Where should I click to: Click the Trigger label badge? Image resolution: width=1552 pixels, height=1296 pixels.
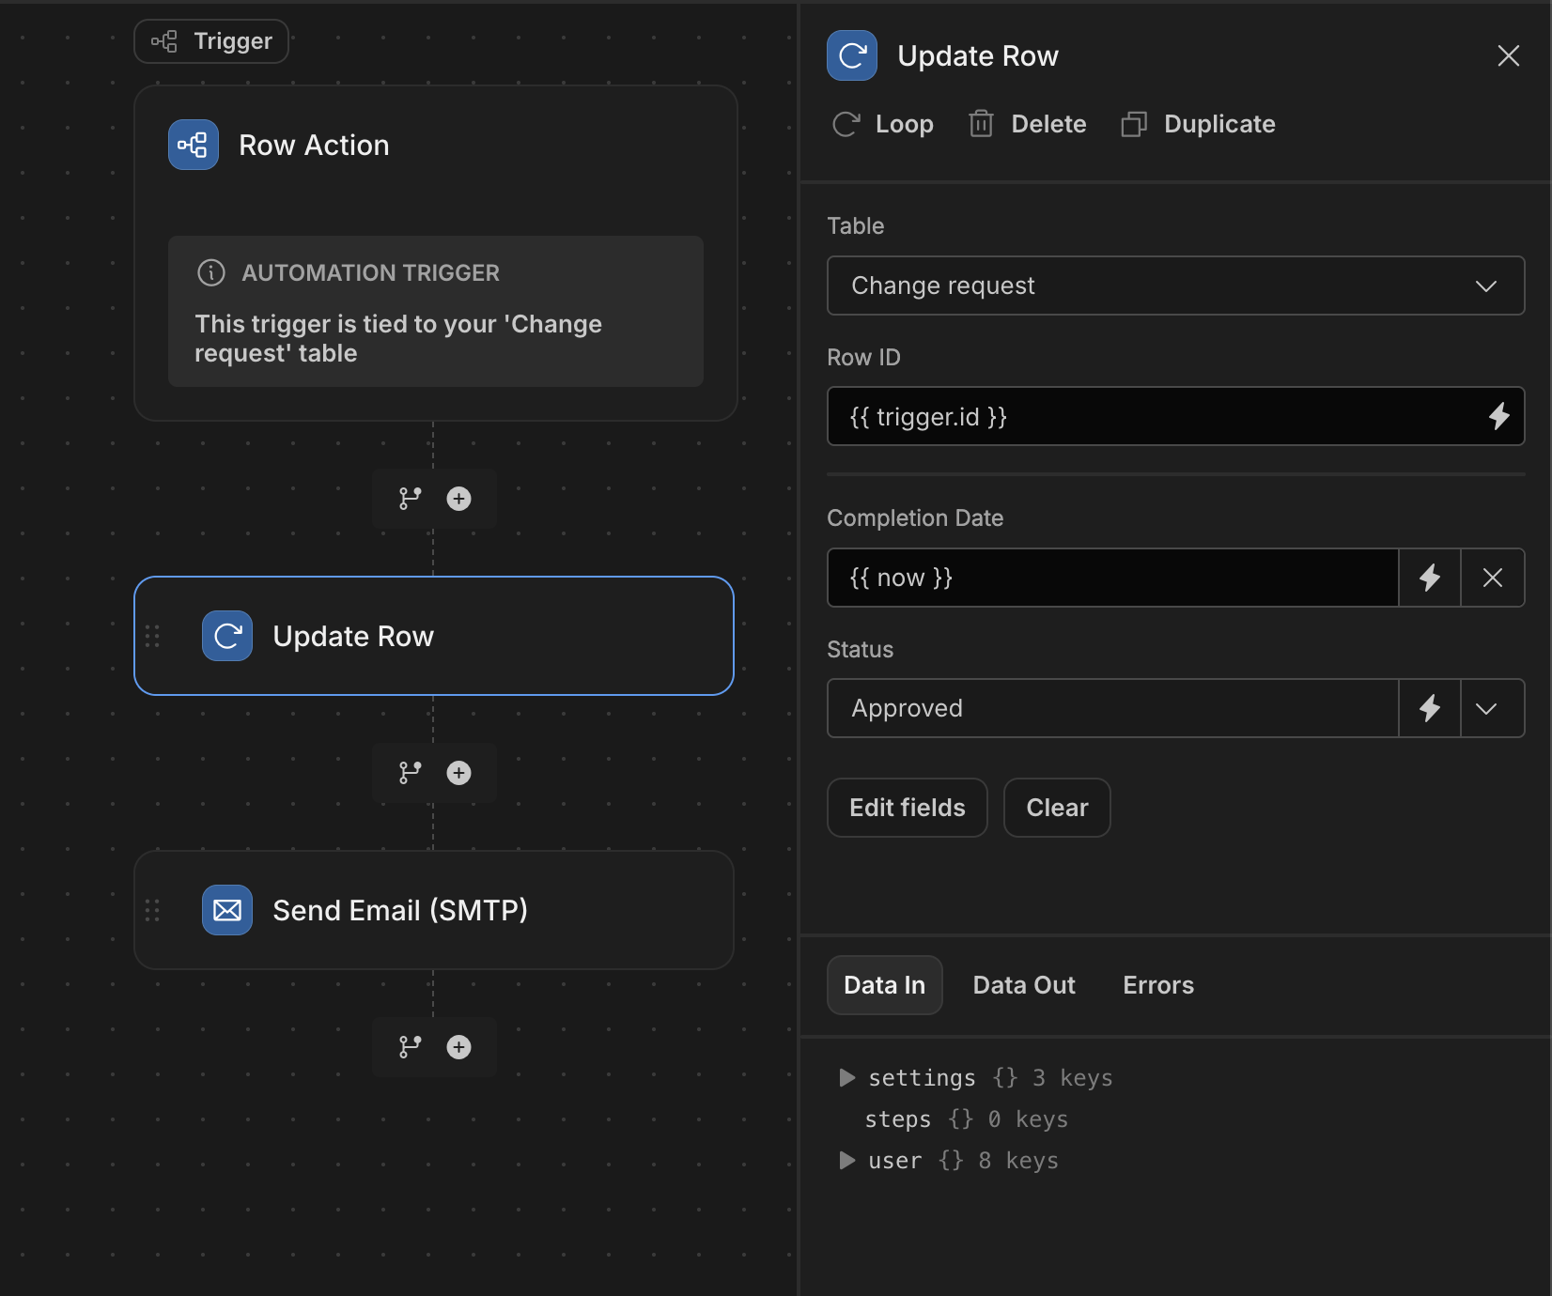211,41
